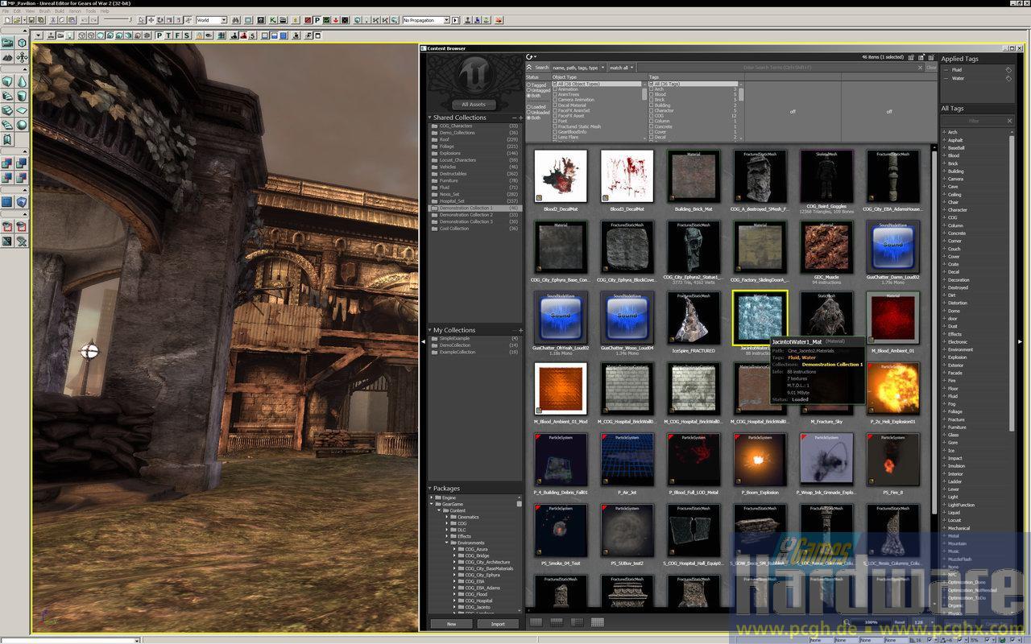Click the All Assets button
Image resolution: width=1031 pixels, height=644 pixels.
[x=474, y=105]
